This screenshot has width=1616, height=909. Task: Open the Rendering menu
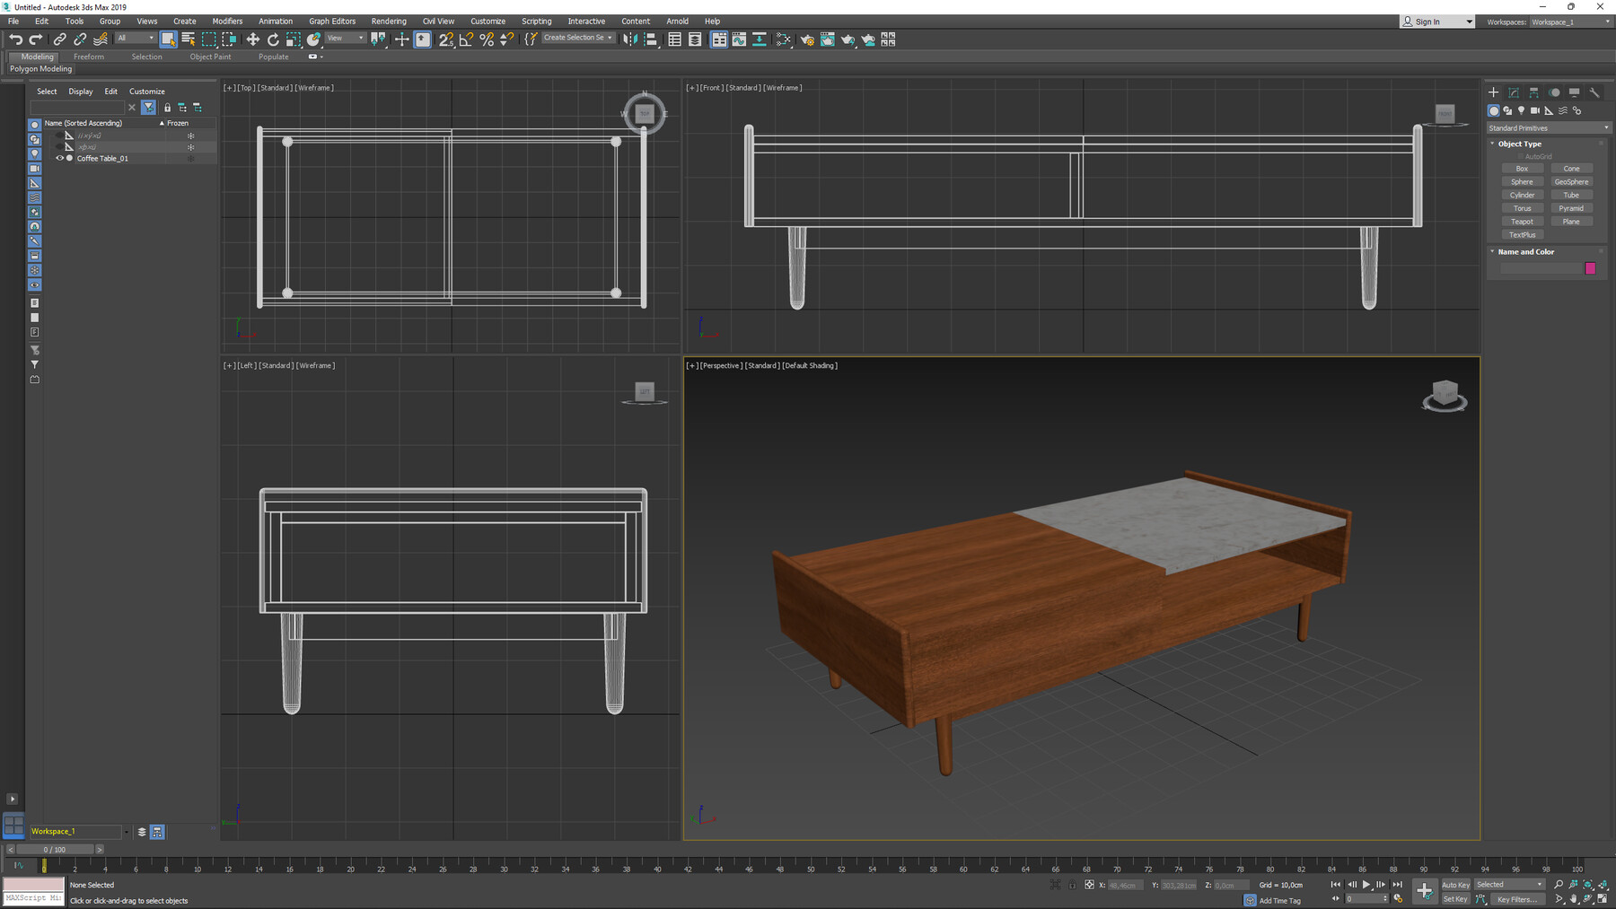click(389, 21)
